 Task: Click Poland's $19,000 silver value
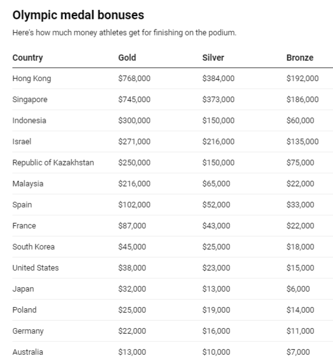pyautogui.click(x=216, y=310)
